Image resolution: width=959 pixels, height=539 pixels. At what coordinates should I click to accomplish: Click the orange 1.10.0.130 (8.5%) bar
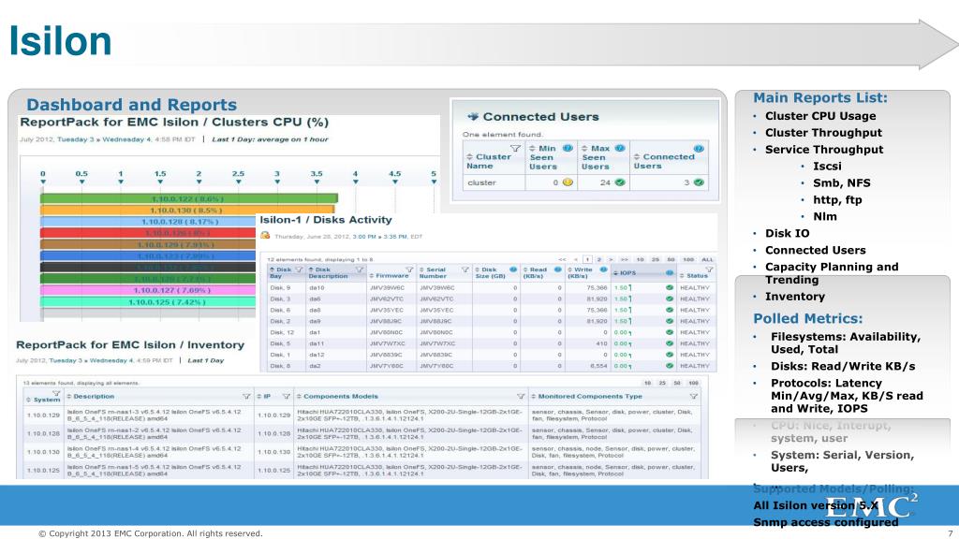coord(187,211)
